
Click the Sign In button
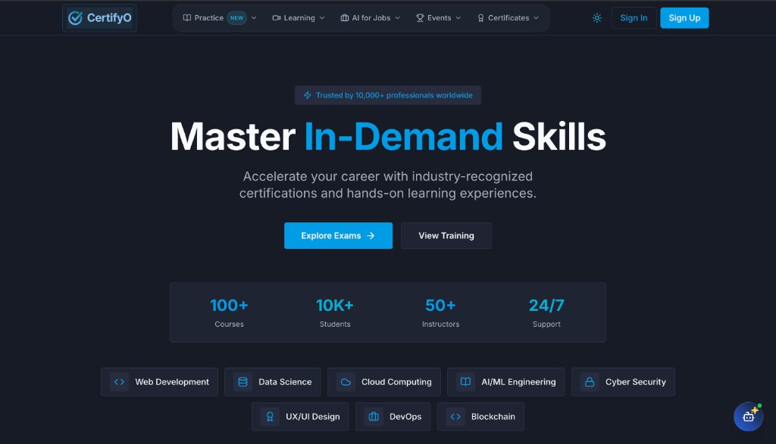pyautogui.click(x=634, y=18)
